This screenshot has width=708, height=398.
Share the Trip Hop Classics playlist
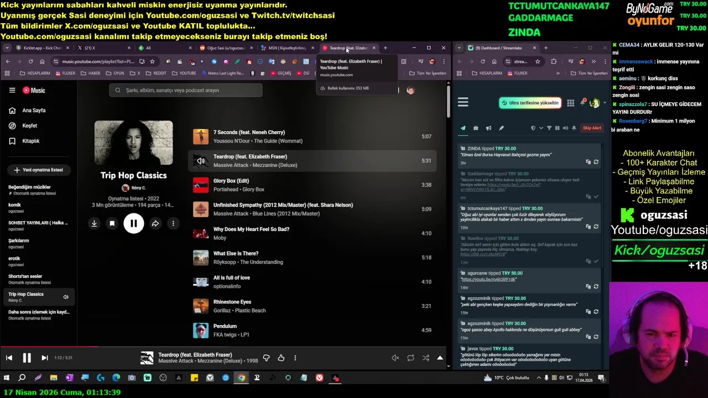[x=155, y=223]
